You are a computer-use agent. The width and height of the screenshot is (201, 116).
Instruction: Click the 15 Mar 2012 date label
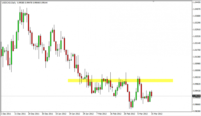pyautogui.click(x=157, y=114)
